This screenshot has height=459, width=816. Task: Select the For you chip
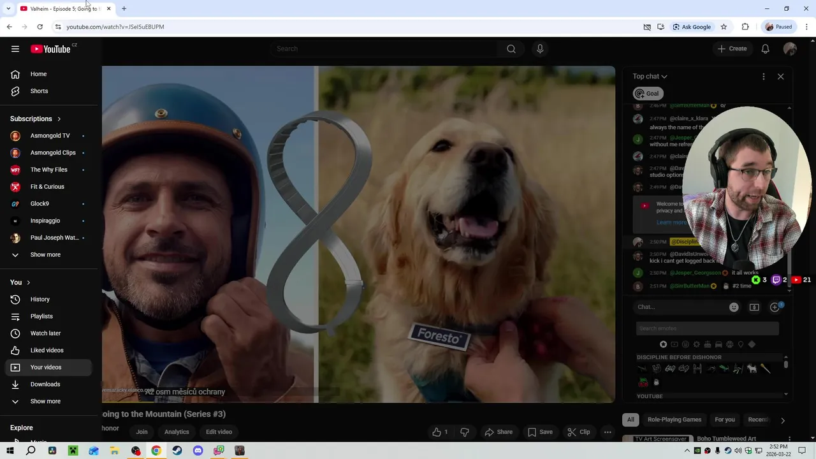[725, 419]
